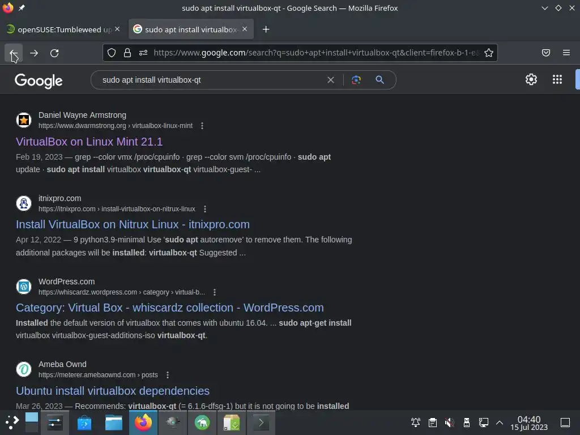580x435 pixels.
Task: Open Install VirtualBox on Nitrux Linux result
Action: point(133,224)
